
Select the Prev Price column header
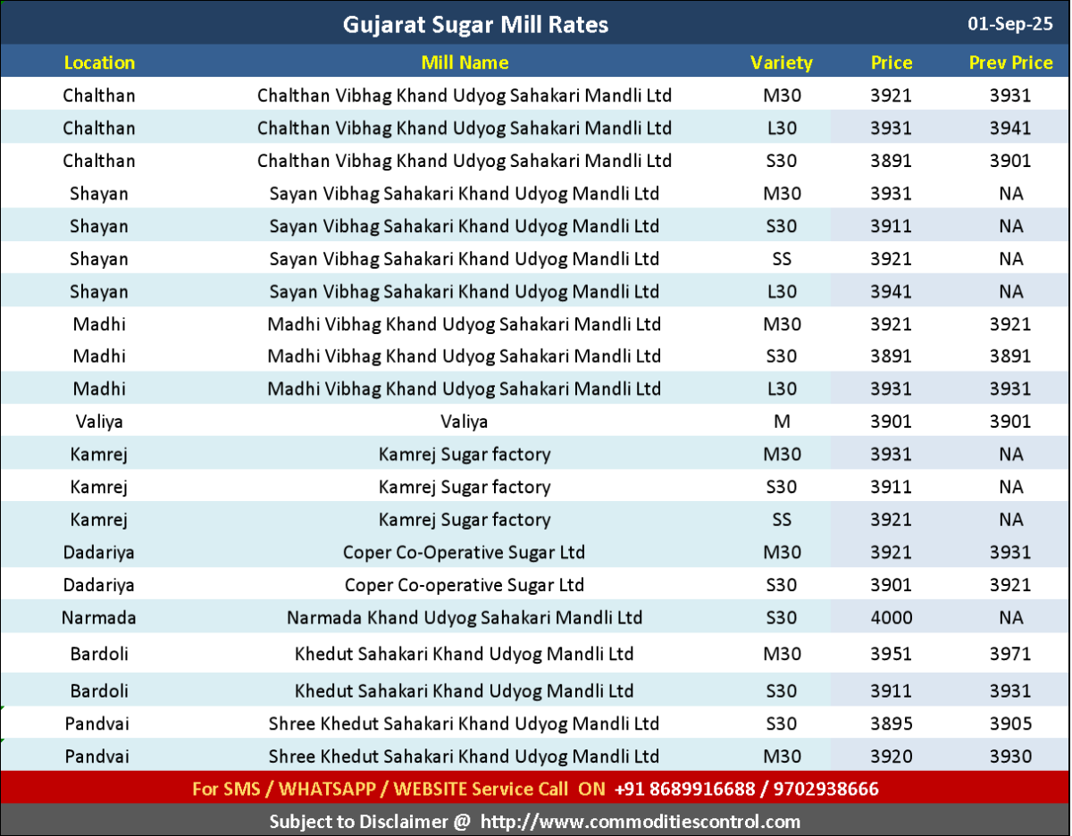click(x=1010, y=63)
